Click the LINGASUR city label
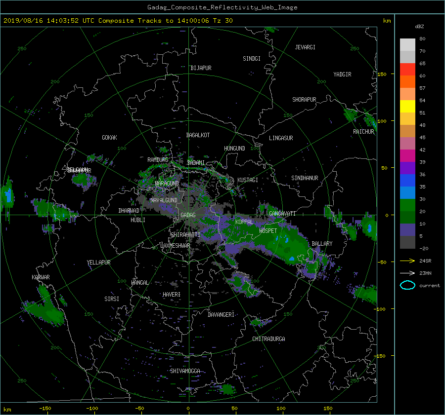Screen dimensions: 445x415 [281, 138]
